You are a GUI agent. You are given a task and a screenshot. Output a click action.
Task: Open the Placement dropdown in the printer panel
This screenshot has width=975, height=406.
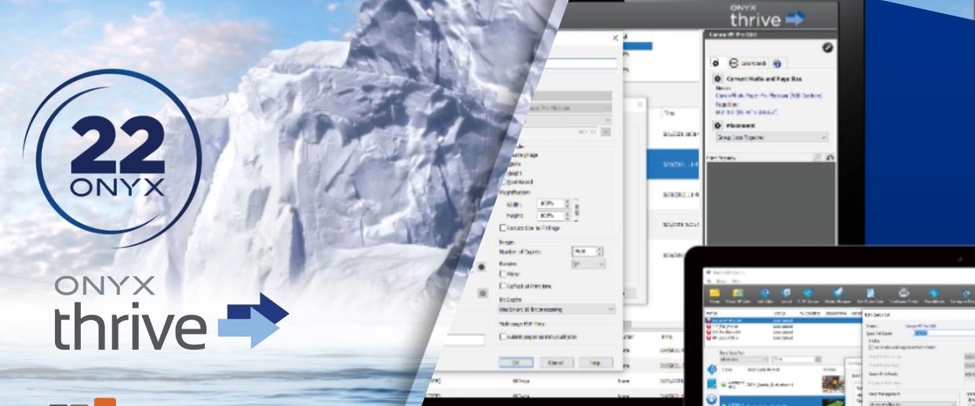[x=771, y=138]
